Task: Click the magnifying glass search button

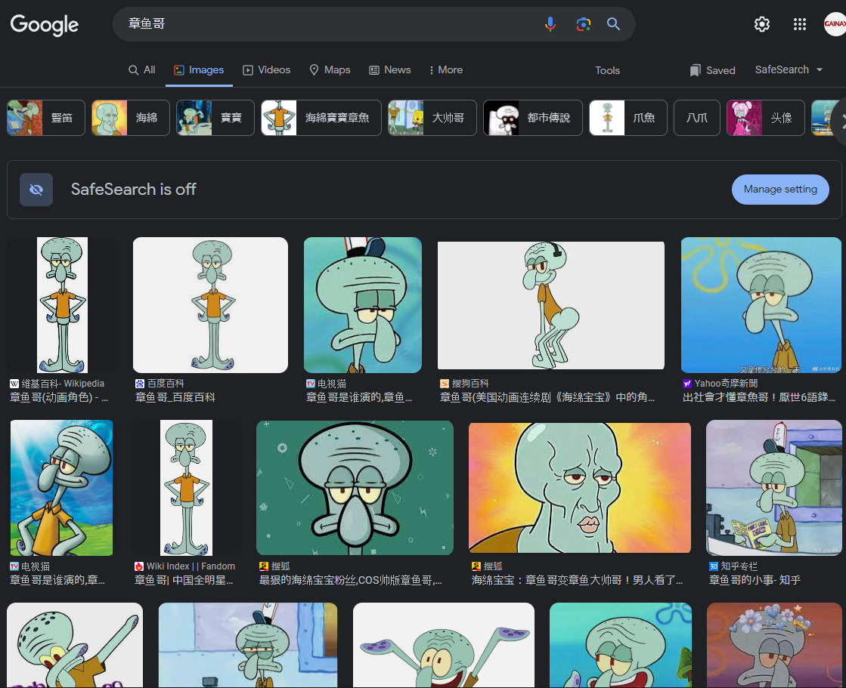Action: click(614, 24)
